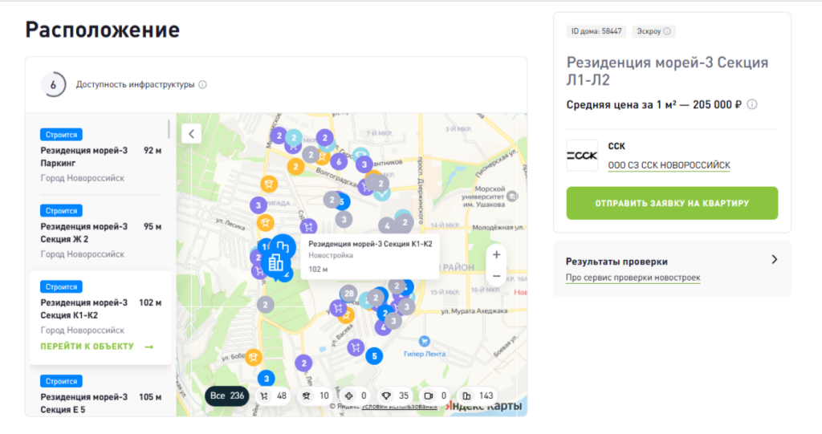Click the info icon next to Эскроу
Image resolution: width=822 pixels, height=434 pixels.
pos(667,31)
